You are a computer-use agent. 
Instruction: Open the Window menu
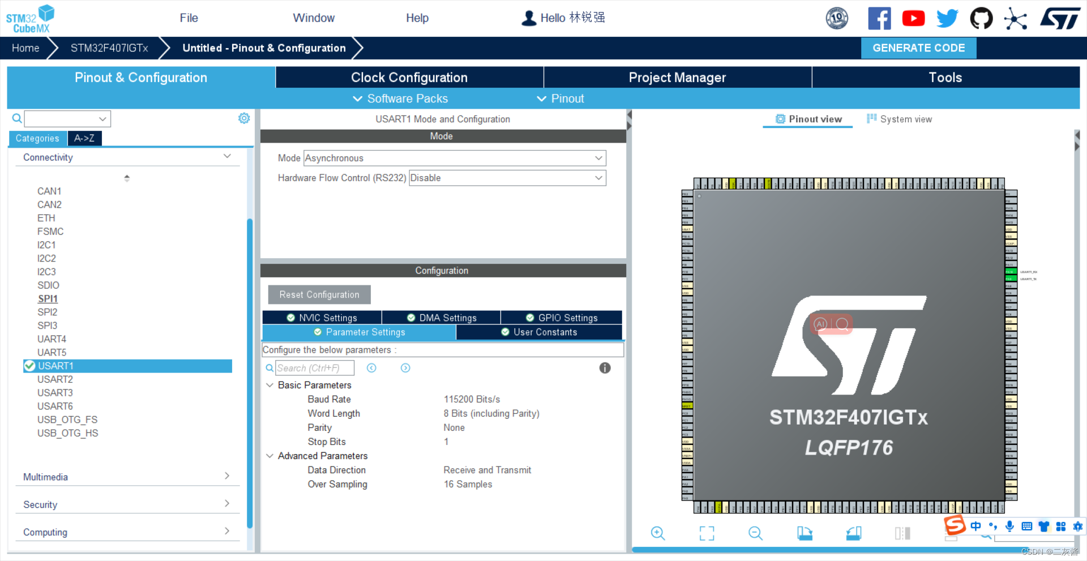(314, 18)
